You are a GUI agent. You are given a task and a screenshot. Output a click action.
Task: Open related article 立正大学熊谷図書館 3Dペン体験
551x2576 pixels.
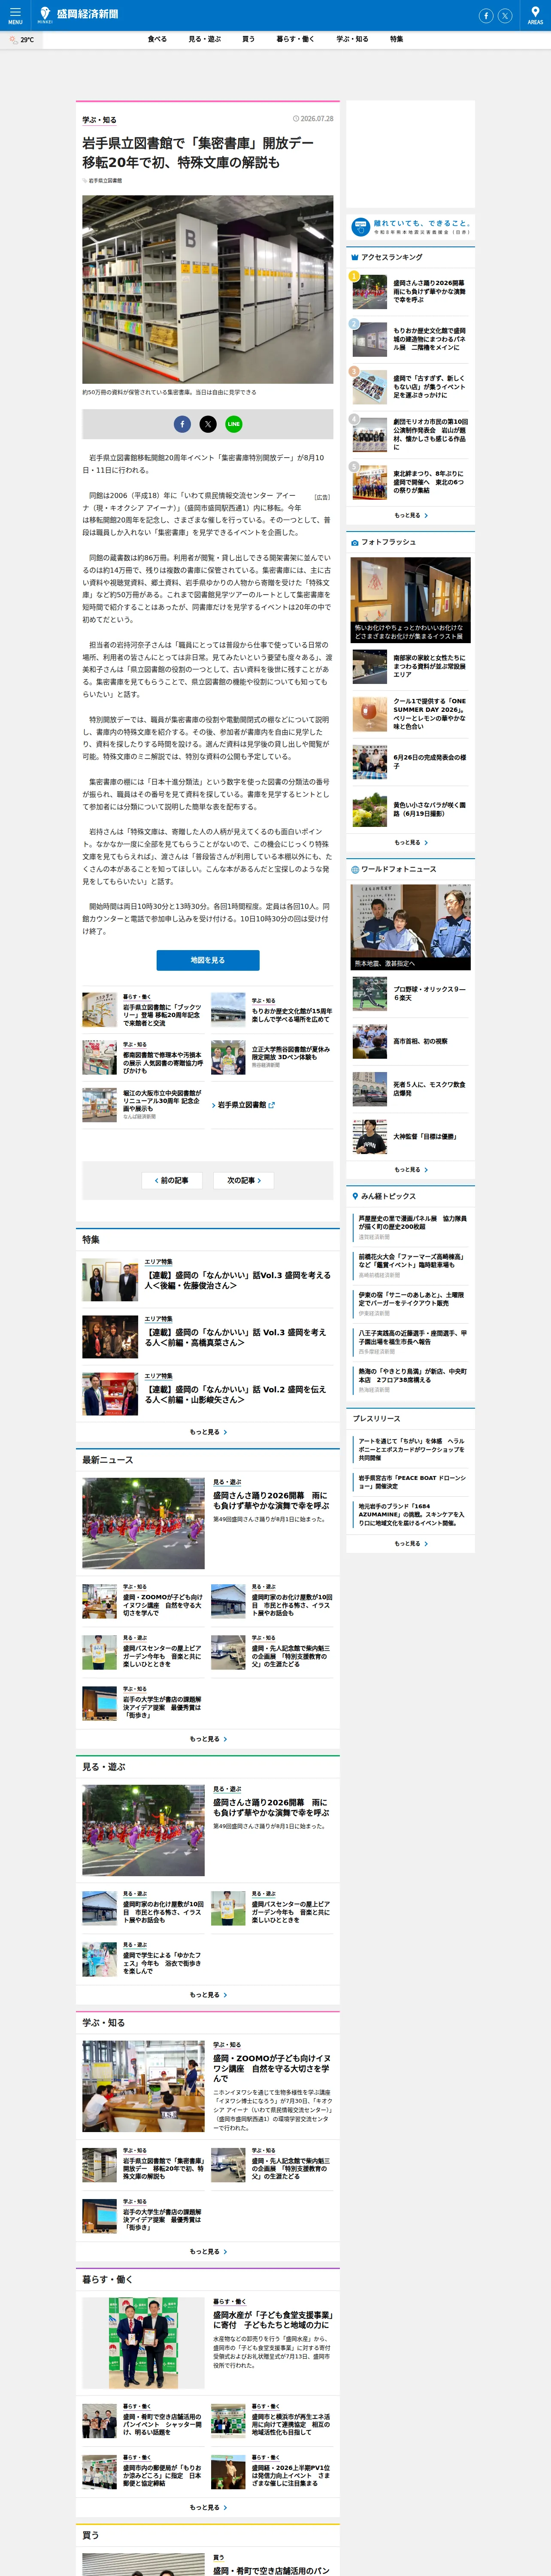pyautogui.click(x=272, y=1058)
